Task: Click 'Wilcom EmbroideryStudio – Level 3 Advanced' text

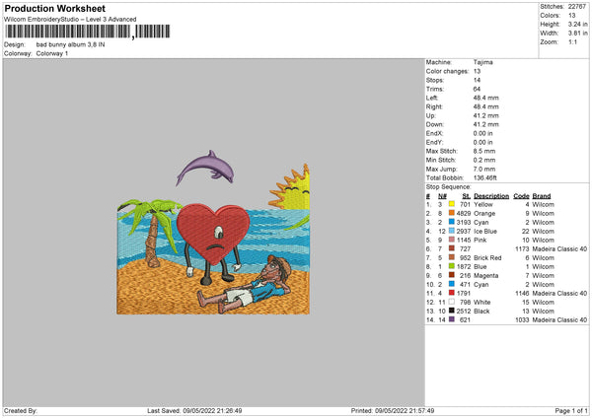Action: pos(70,20)
